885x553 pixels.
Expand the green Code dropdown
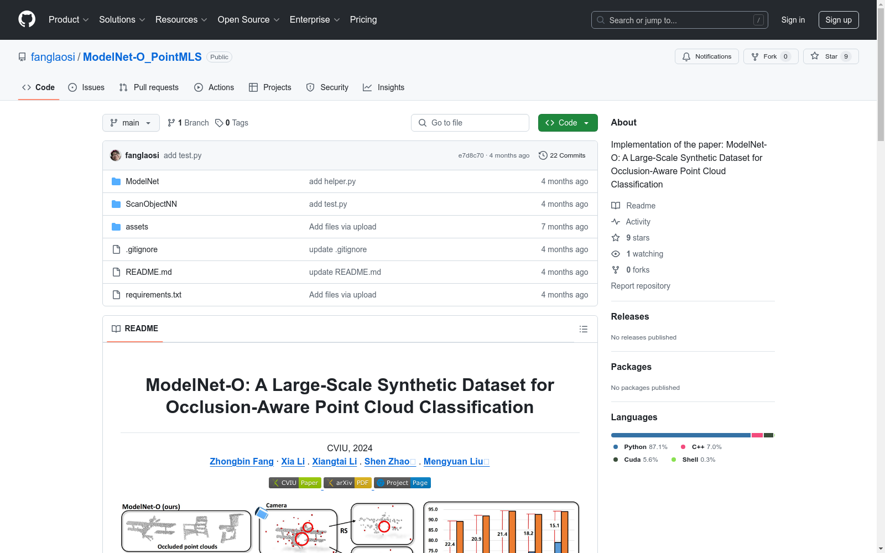point(568,123)
